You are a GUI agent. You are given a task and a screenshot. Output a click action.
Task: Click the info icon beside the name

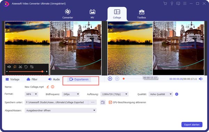point(53,87)
